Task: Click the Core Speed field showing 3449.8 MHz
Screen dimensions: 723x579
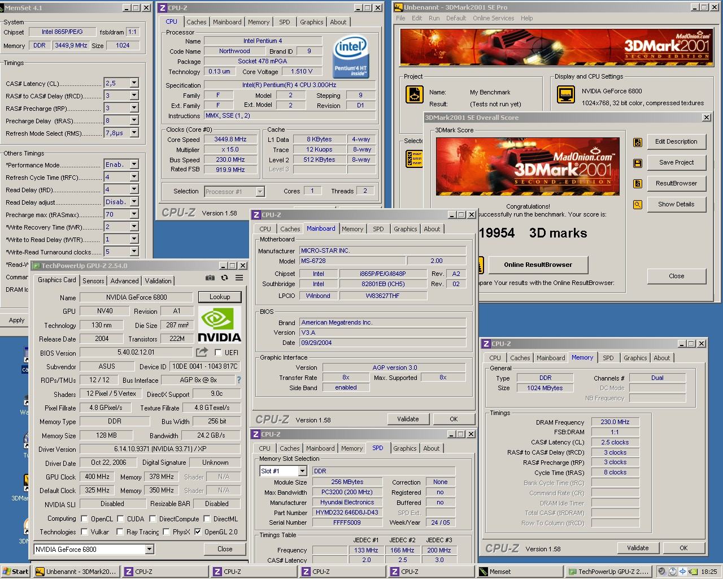Action: pos(230,140)
